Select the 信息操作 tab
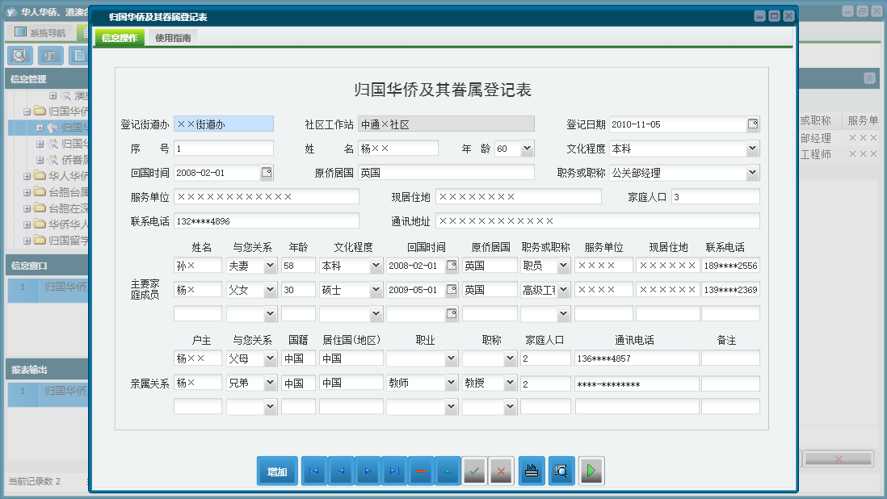887x499 pixels. 120,38
